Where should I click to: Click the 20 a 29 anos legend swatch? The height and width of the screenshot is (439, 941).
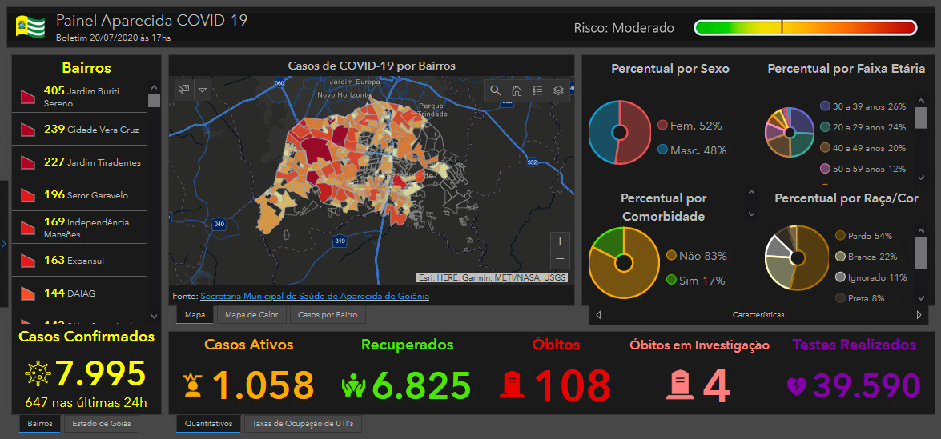click(x=825, y=127)
